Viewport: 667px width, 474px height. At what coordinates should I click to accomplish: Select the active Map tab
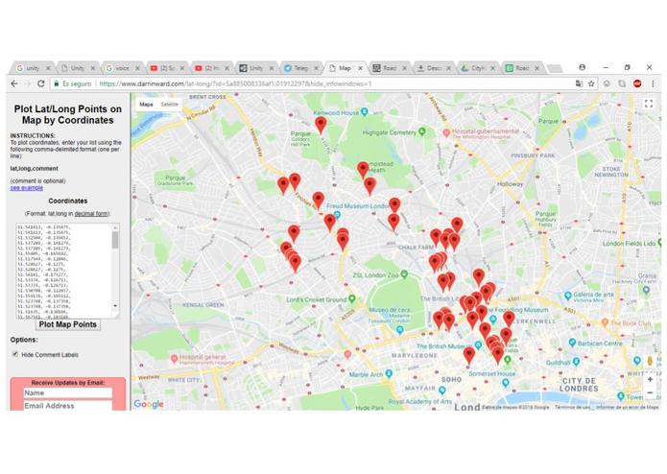pos(345,68)
